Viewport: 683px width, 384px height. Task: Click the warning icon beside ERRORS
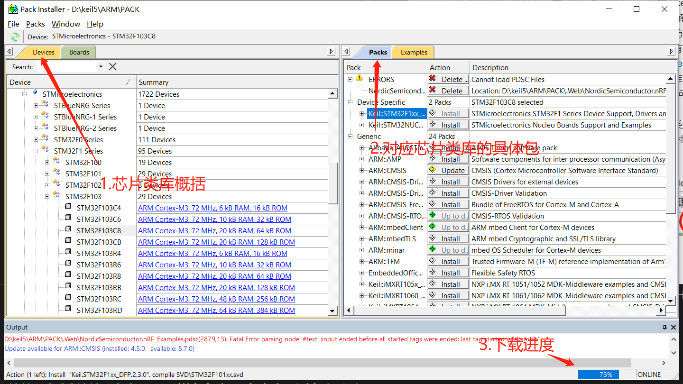[x=359, y=78]
